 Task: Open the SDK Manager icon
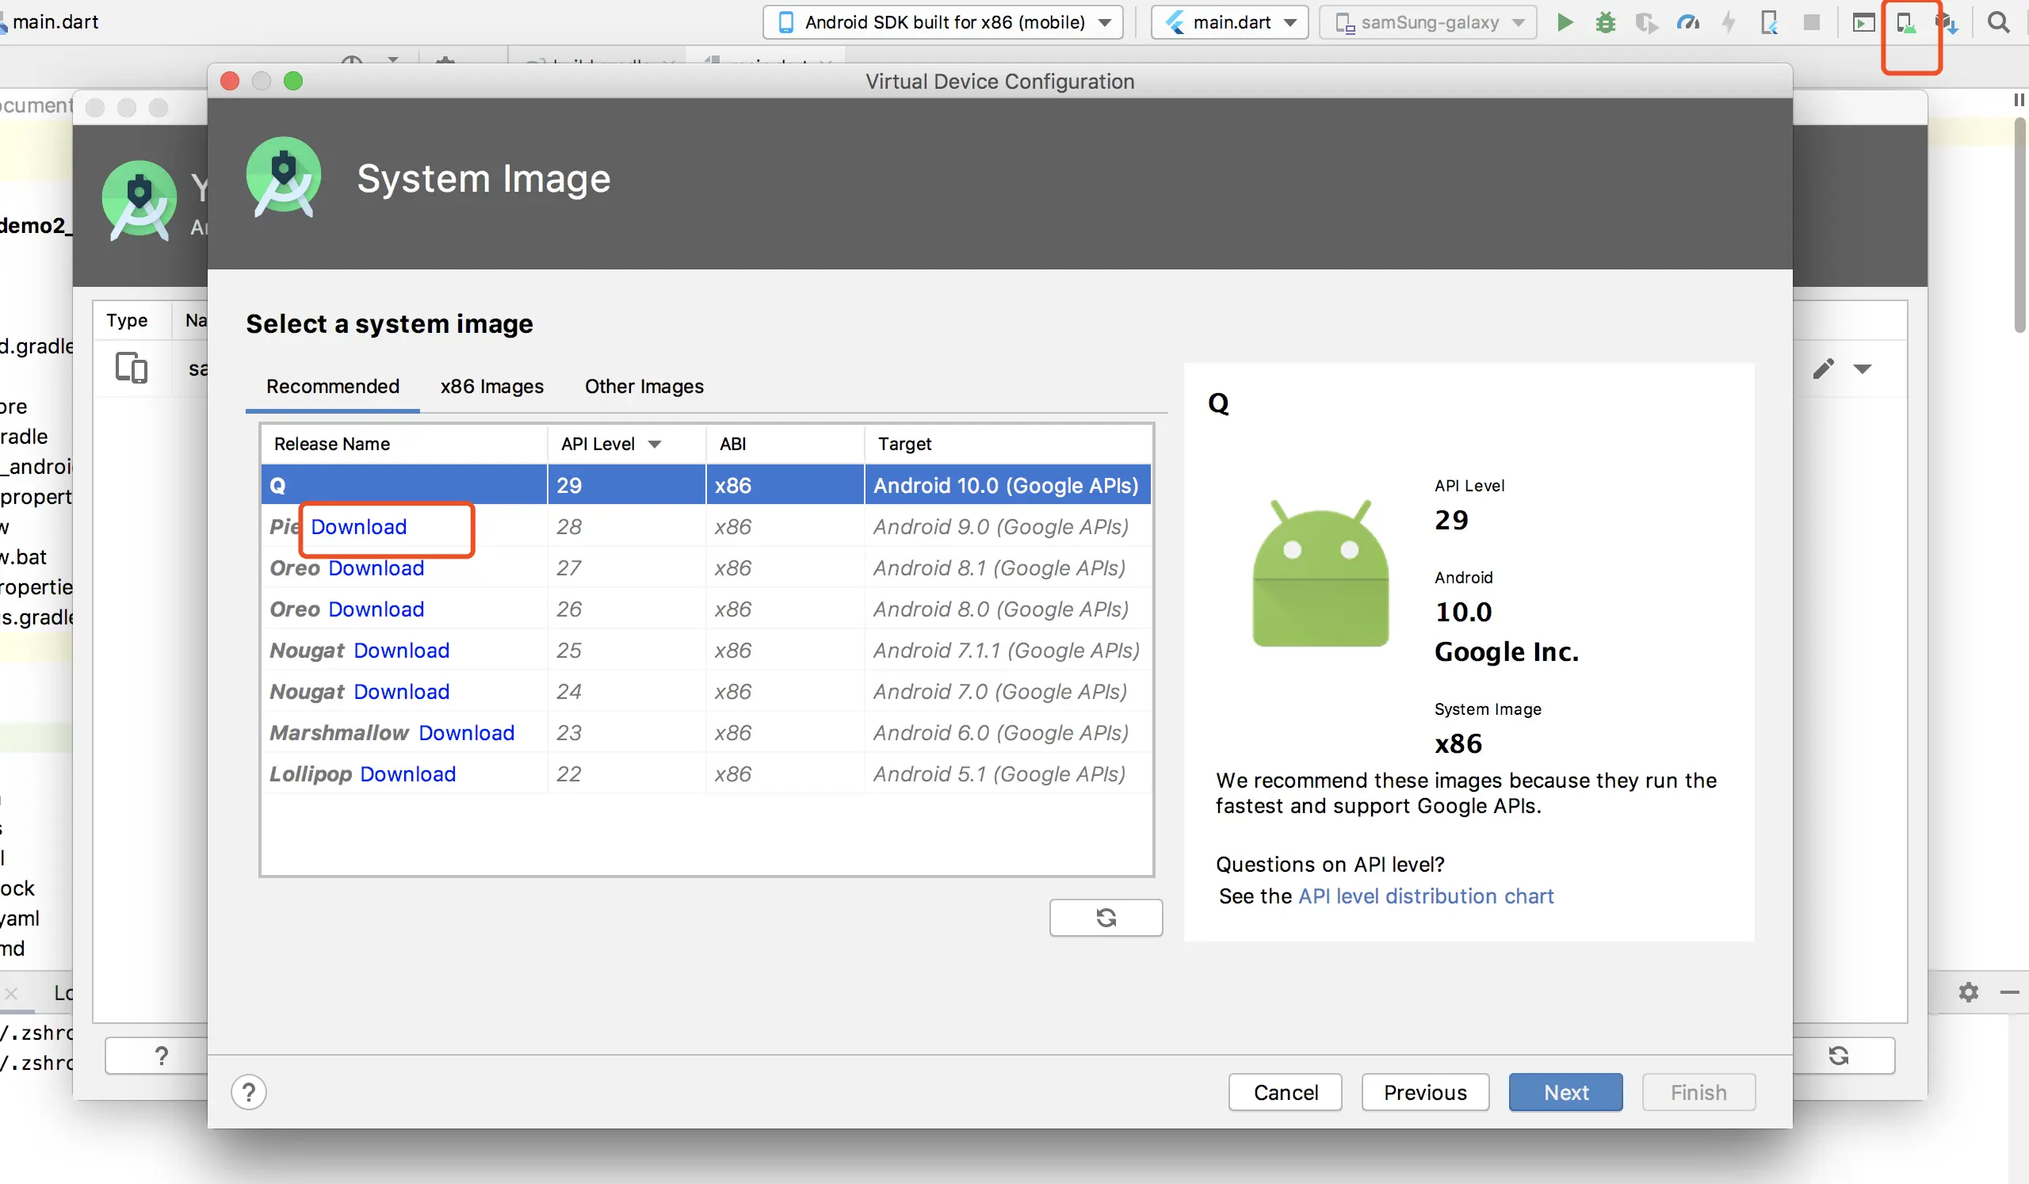tap(1947, 22)
